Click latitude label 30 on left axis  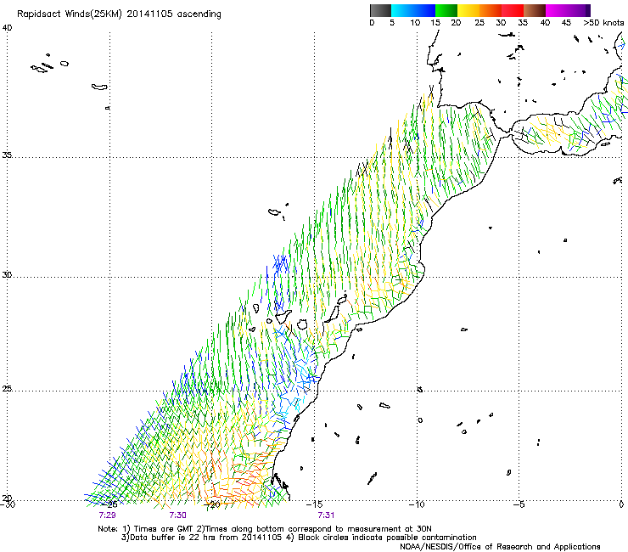(x=7, y=275)
